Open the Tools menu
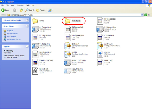 pos(28,5)
